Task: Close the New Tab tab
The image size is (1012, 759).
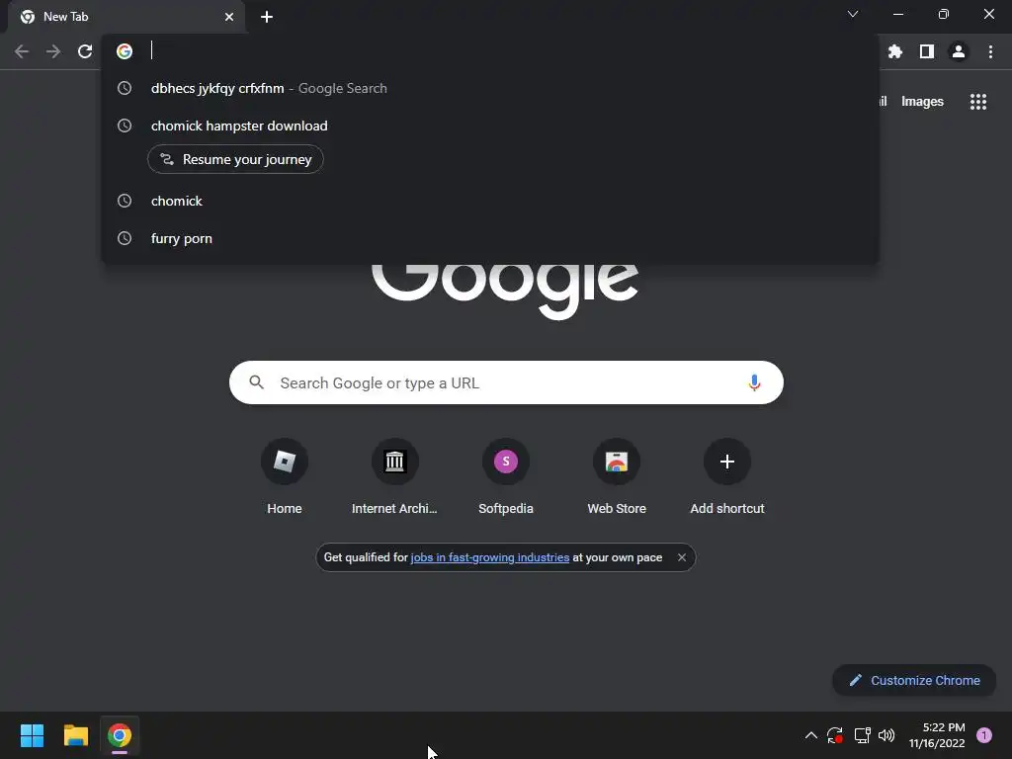Action: click(x=229, y=17)
